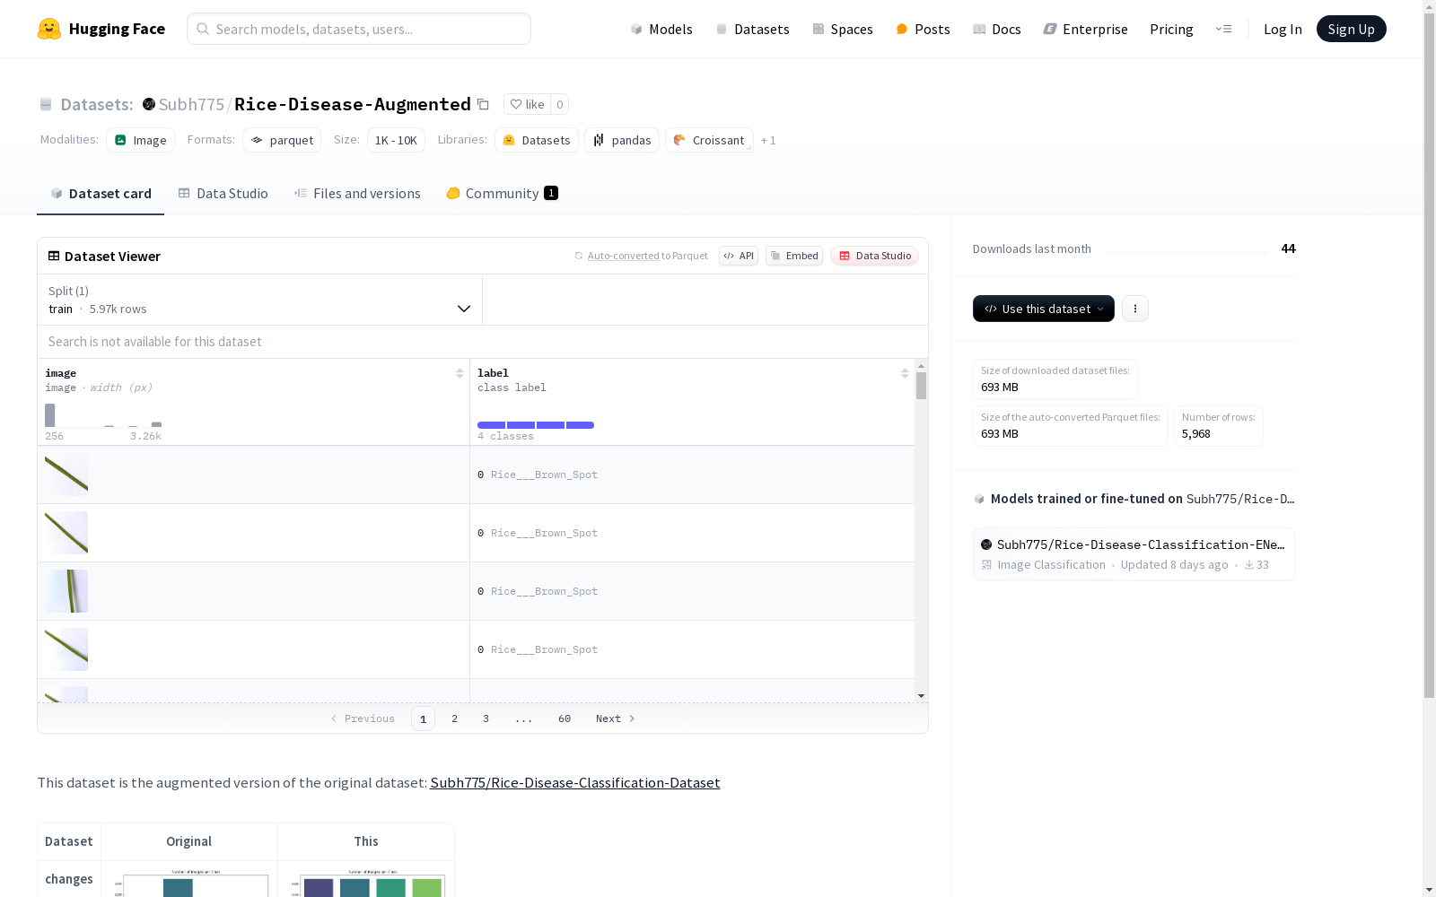Click the like count number 0
This screenshot has height=897, width=1436.
coord(559,104)
